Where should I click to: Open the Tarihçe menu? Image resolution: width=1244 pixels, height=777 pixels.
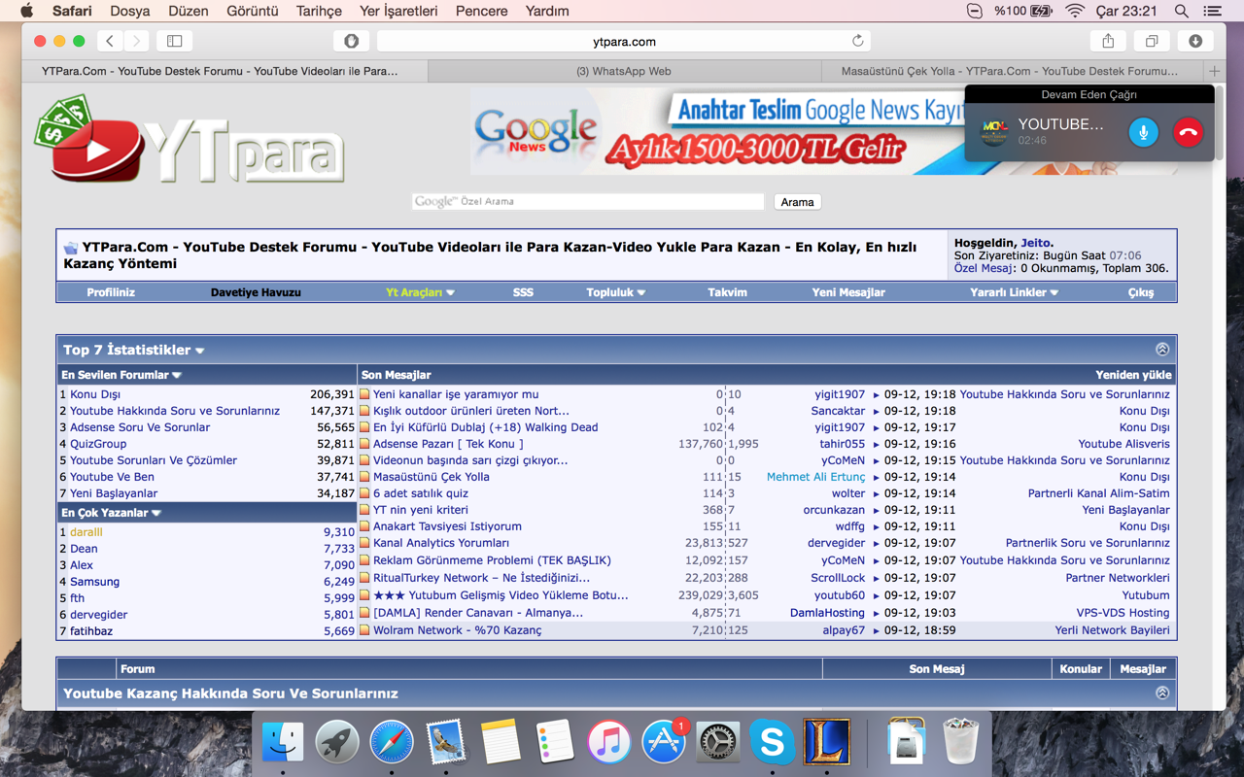(x=319, y=11)
